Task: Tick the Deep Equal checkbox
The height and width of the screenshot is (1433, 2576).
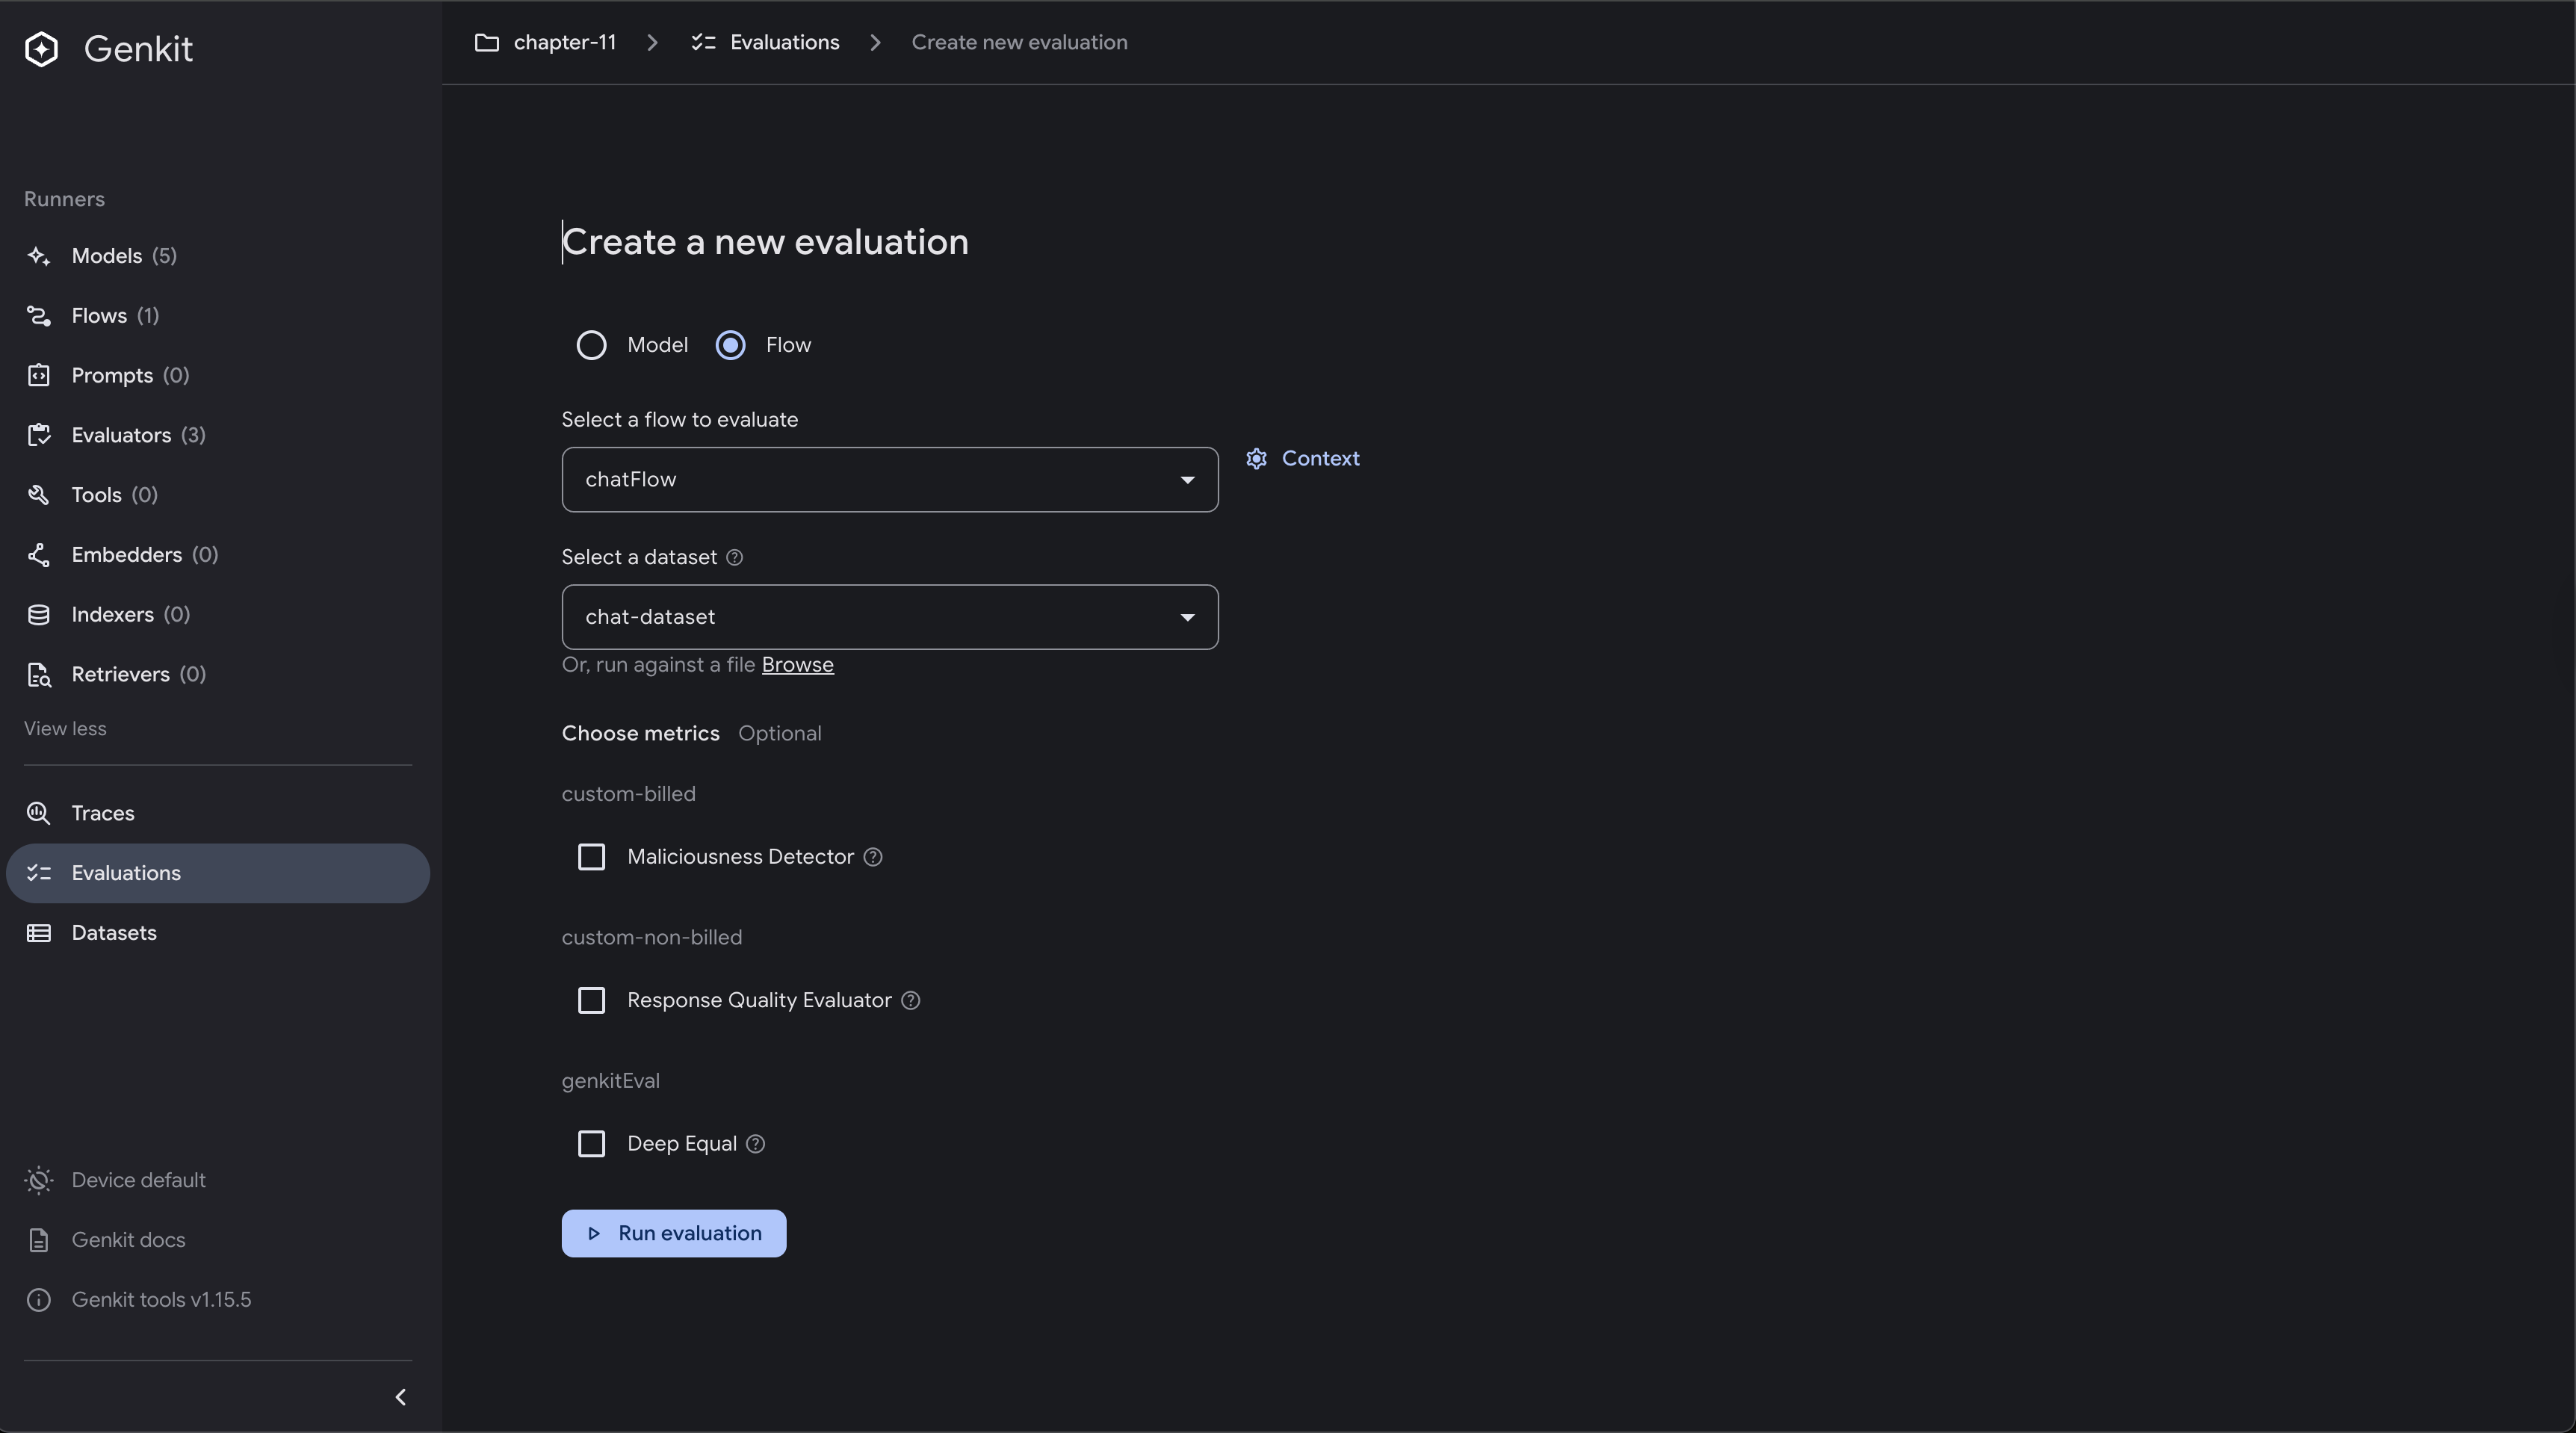Action: point(591,1144)
